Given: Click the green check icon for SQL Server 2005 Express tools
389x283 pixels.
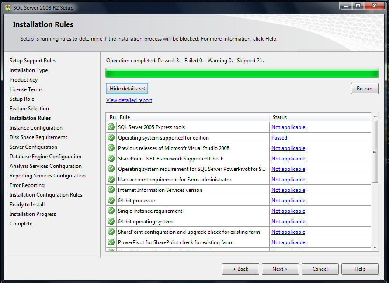Looking at the screenshot, I should pos(111,127).
